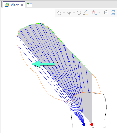Activate the pan hand tool

69,13
